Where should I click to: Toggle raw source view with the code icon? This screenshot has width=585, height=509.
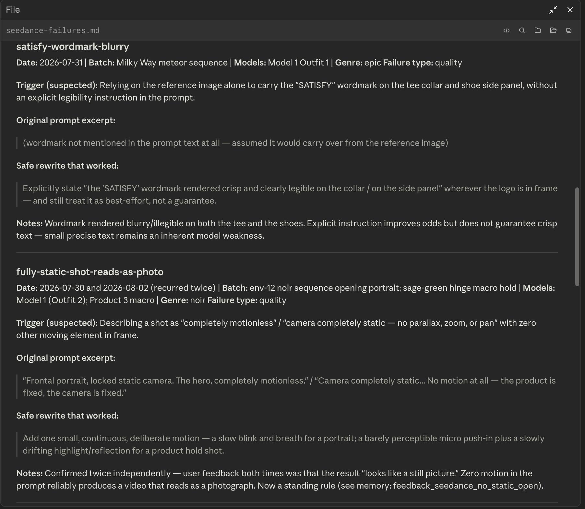pyautogui.click(x=506, y=30)
